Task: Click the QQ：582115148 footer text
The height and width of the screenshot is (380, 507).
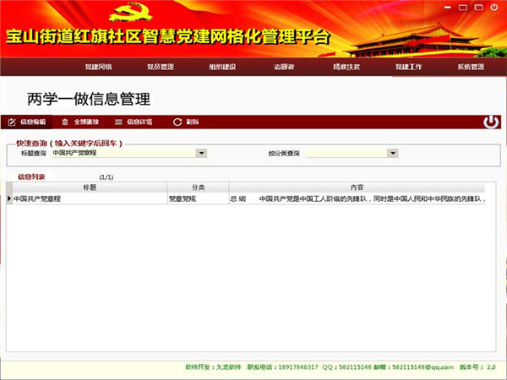Action: [x=346, y=367]
